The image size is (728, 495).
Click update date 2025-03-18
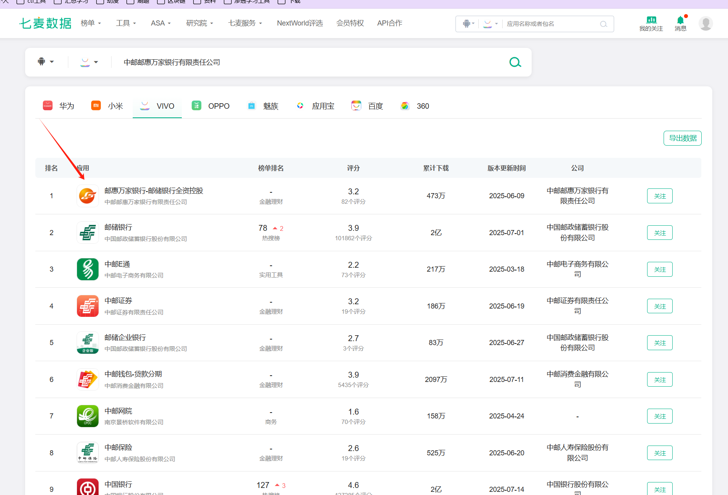pos(507,269)
